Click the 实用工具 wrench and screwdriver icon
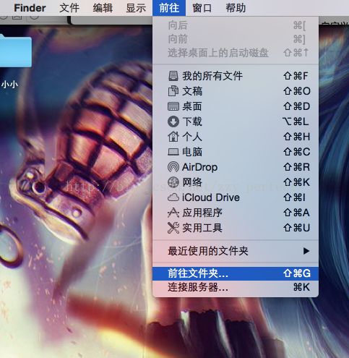The width and height of the screenshot is (349, 358). click(173, 228)
